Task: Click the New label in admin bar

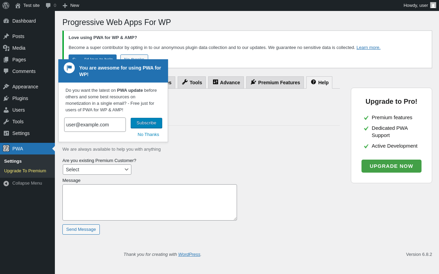Action: (x=75, y=5)
